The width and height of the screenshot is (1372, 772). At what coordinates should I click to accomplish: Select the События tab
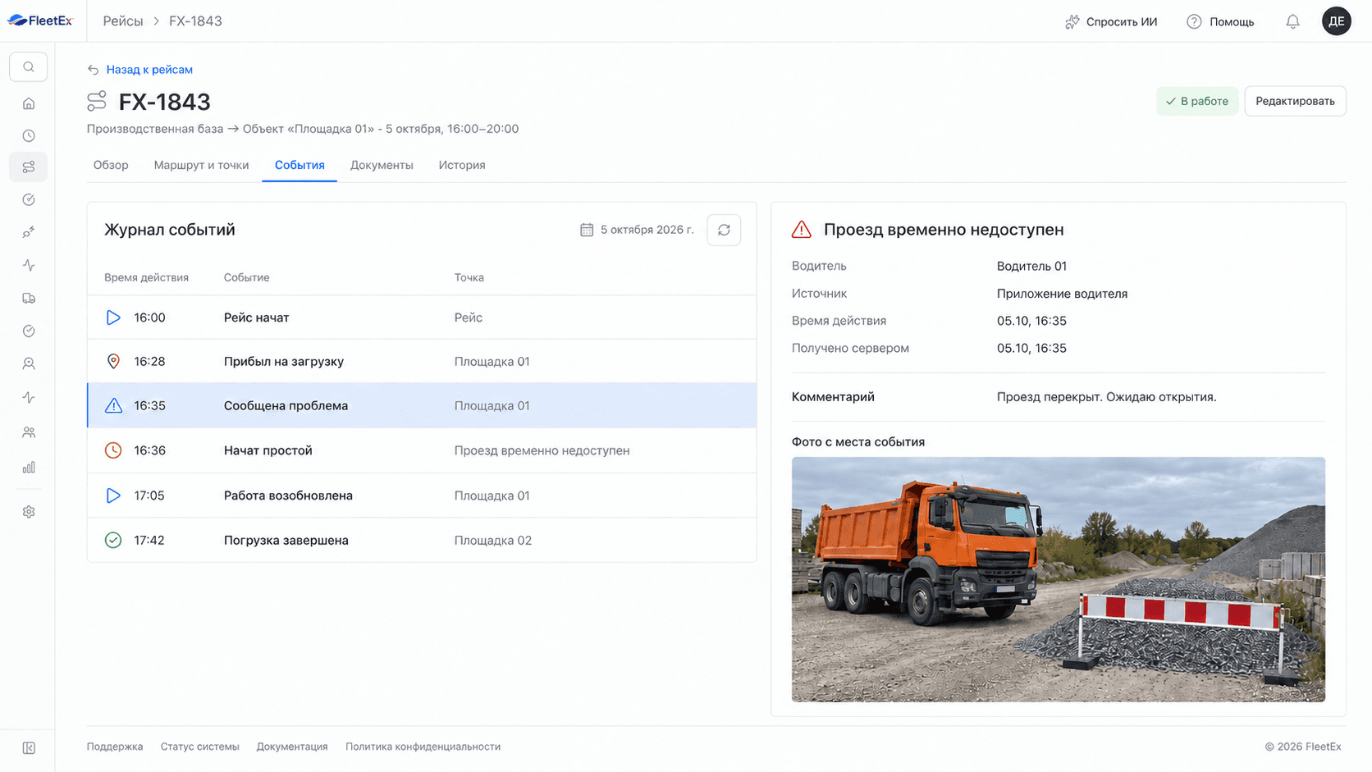click(x=300, y=165)
